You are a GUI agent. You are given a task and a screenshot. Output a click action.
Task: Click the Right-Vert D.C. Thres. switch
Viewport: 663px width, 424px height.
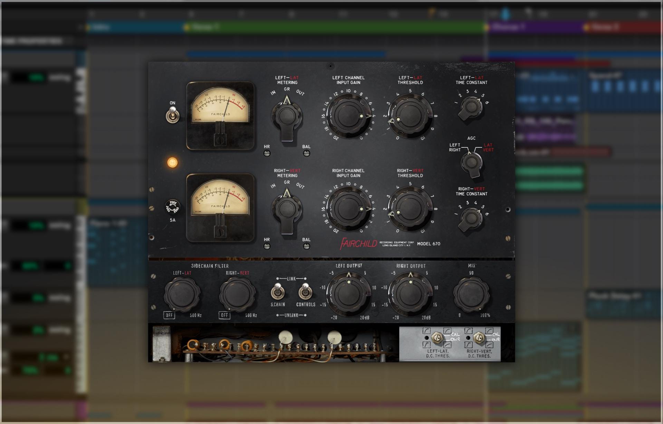tap(479, 338)
